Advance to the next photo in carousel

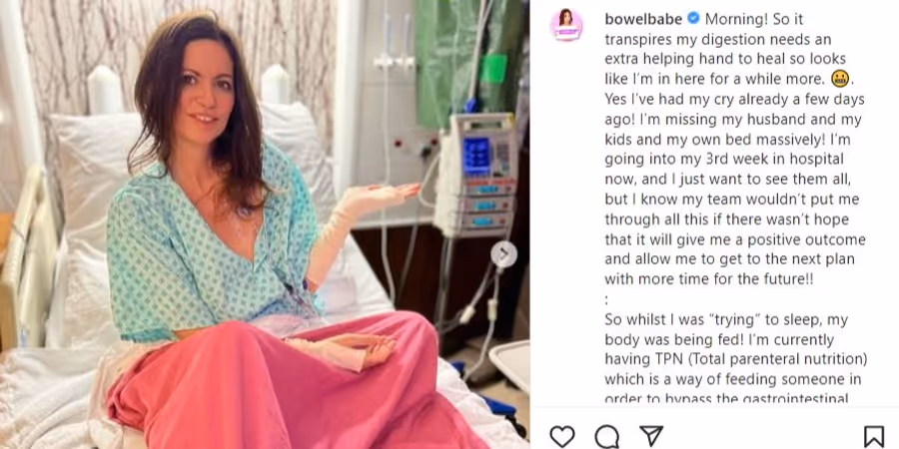(x=504, y=254)
